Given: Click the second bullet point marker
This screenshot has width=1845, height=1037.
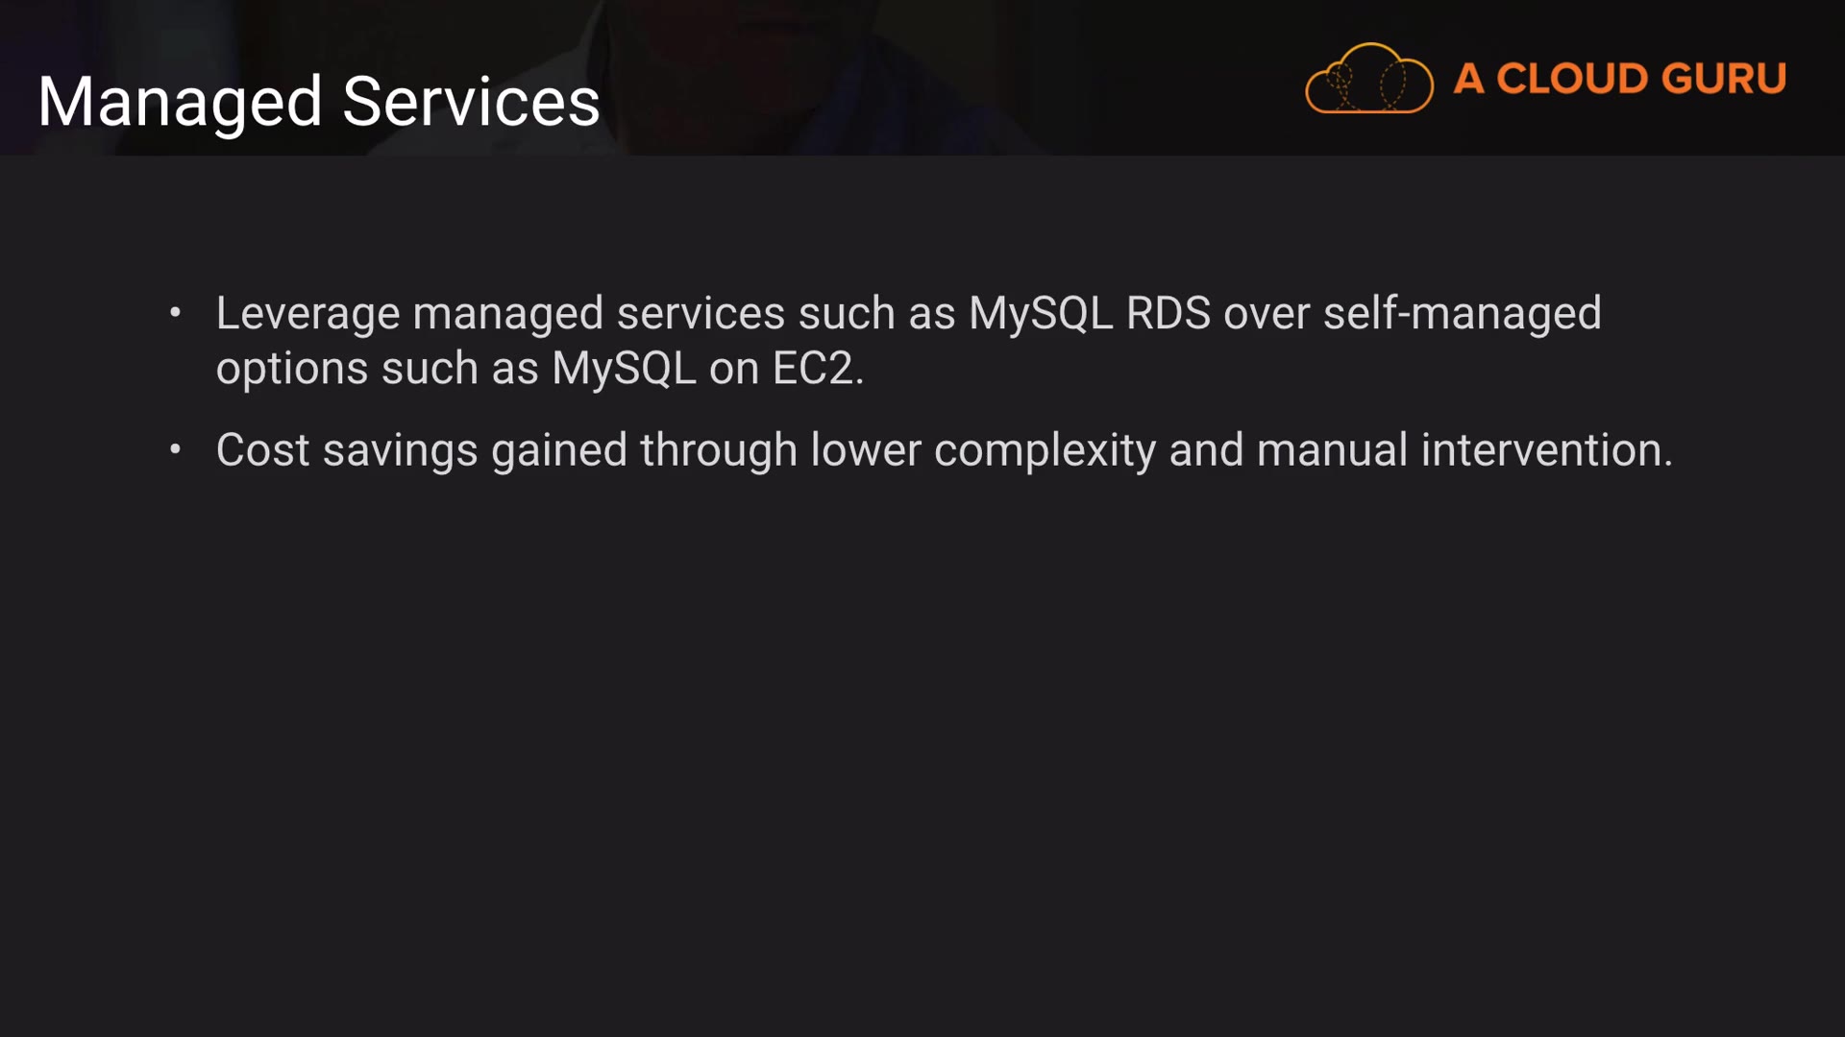Looking at the screenshot, I should tap(175, 449).
